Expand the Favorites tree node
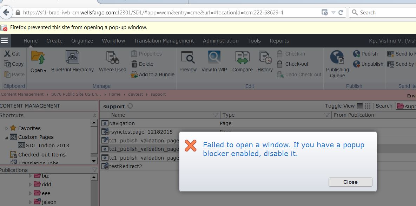This screenshot has height=206, width=416. coord(7,128)
